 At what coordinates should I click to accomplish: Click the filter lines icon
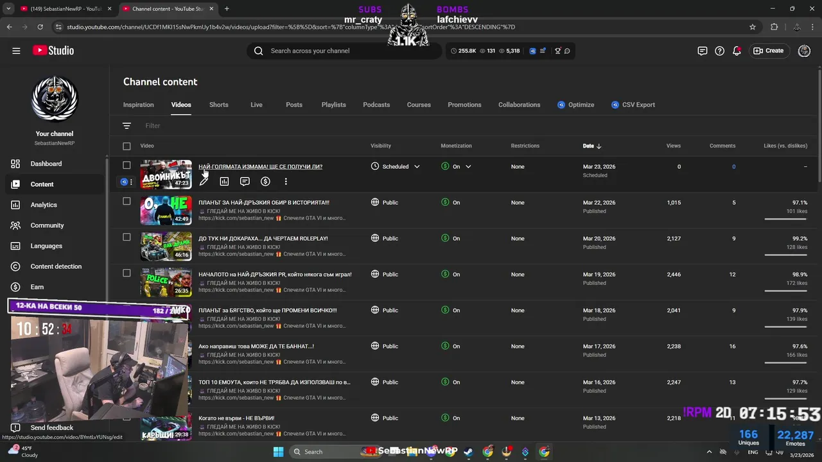click(127, 126)
